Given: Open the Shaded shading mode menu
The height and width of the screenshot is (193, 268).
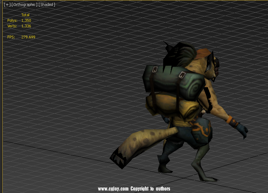Looking at the screenshot, I should tap(47, 4).
